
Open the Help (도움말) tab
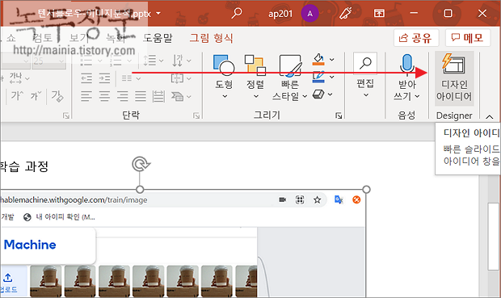[x=158, y=38]
